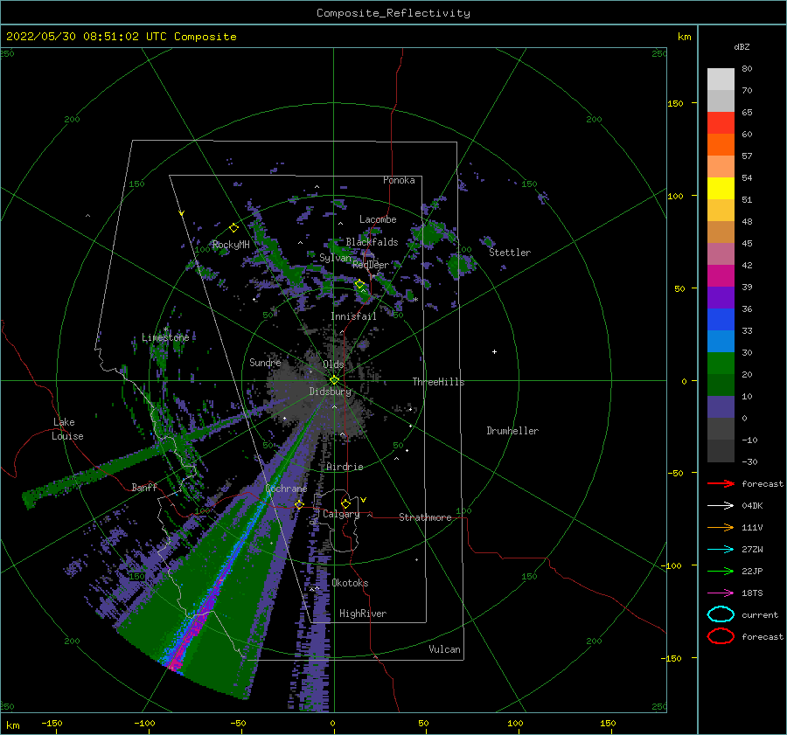Click the Calgary city label

341,514
